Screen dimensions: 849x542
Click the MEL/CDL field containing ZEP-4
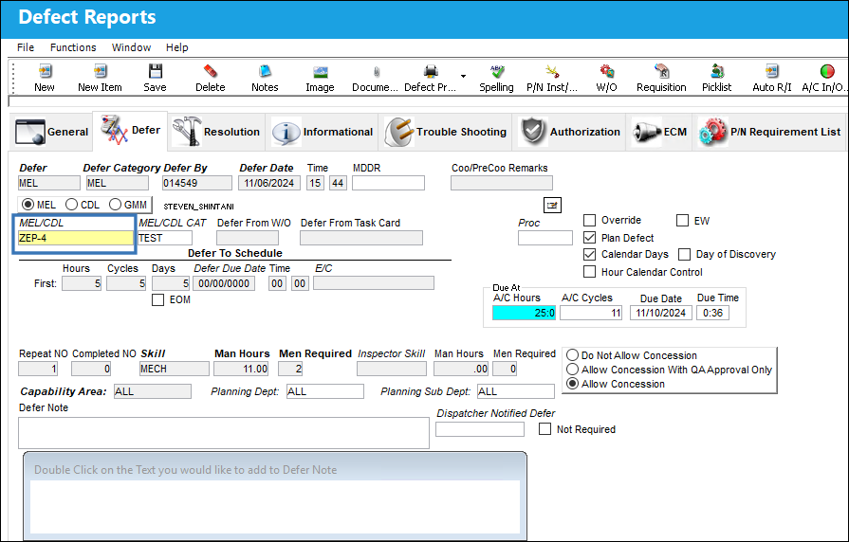[75, 238]
